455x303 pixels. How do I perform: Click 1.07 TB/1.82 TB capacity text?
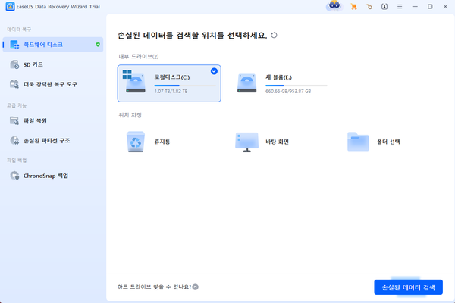pyautogui.click(x=171, y=92)
